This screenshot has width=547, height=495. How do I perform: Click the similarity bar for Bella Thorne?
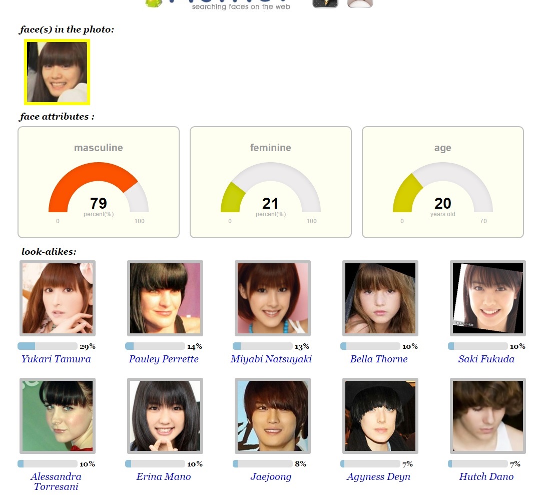(370, 346)
